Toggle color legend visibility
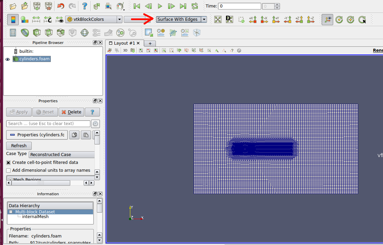Viewport: 383px width, 245px height. click(x=13, y=19)
